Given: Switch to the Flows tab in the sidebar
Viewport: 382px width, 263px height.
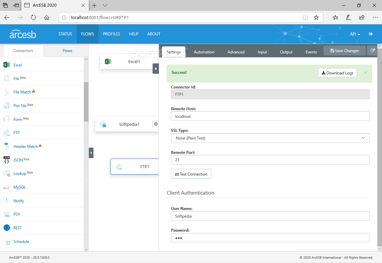Looking at the screenshot, I should 67,51.
